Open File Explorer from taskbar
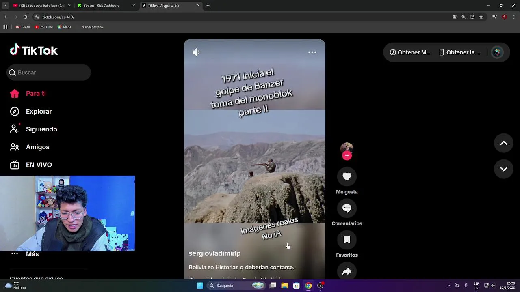This screenshot has height=292, width=520. (285, 286)
